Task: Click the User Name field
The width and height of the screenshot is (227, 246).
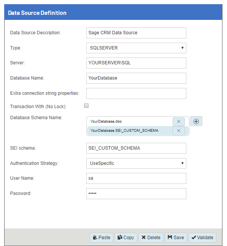Action: [x=136, y=178]
